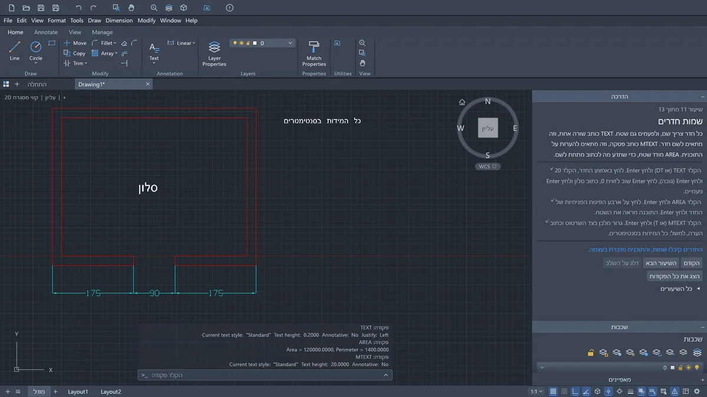Toggle ortho mode in status bar
This screenshot has height=397, width=707.
575,392
